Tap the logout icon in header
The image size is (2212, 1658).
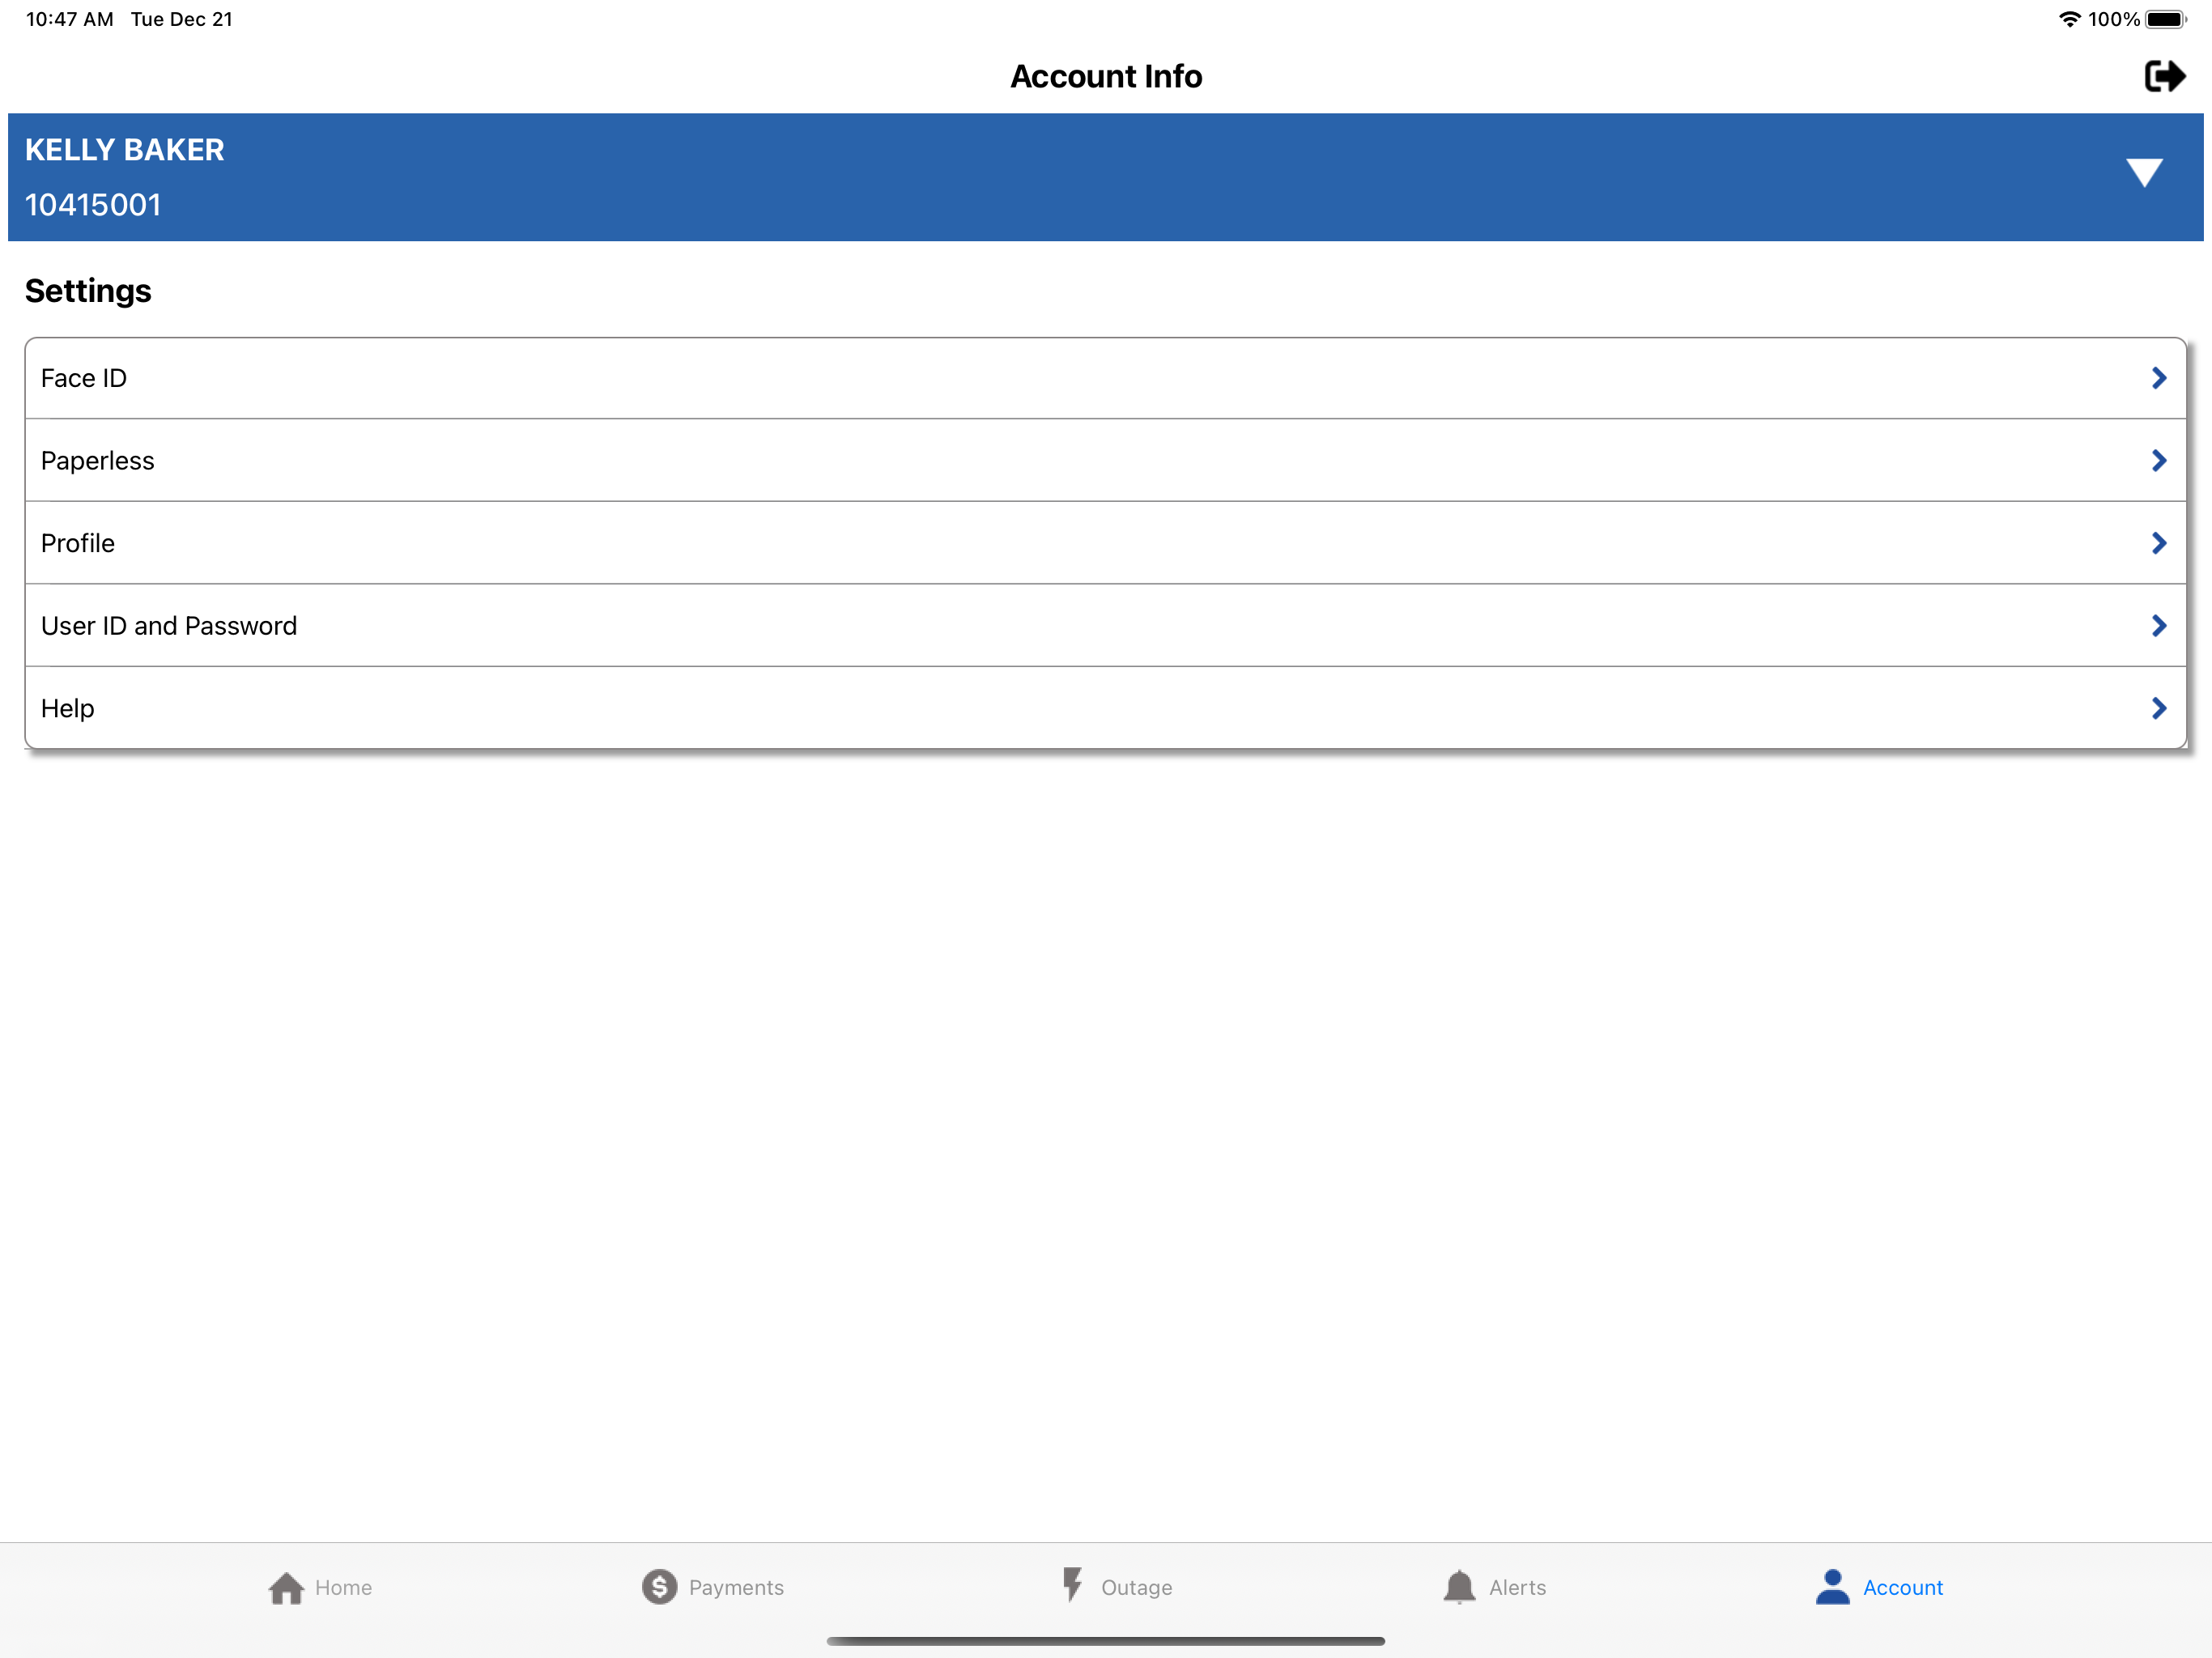coord(2164,76)
